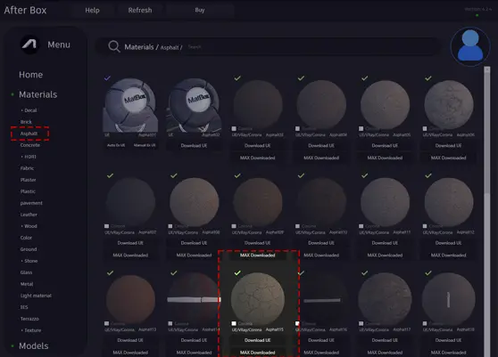The height and width of the screenshot is (357, 498).
Task: Click Download UE for Asphalt05
Action: point(385,145)
